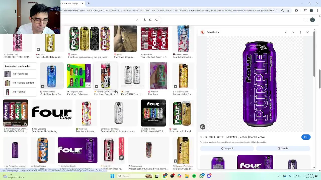Close the image preview panel
The height and width of the screenshot is (180, 321).
[x=307, y=32]
